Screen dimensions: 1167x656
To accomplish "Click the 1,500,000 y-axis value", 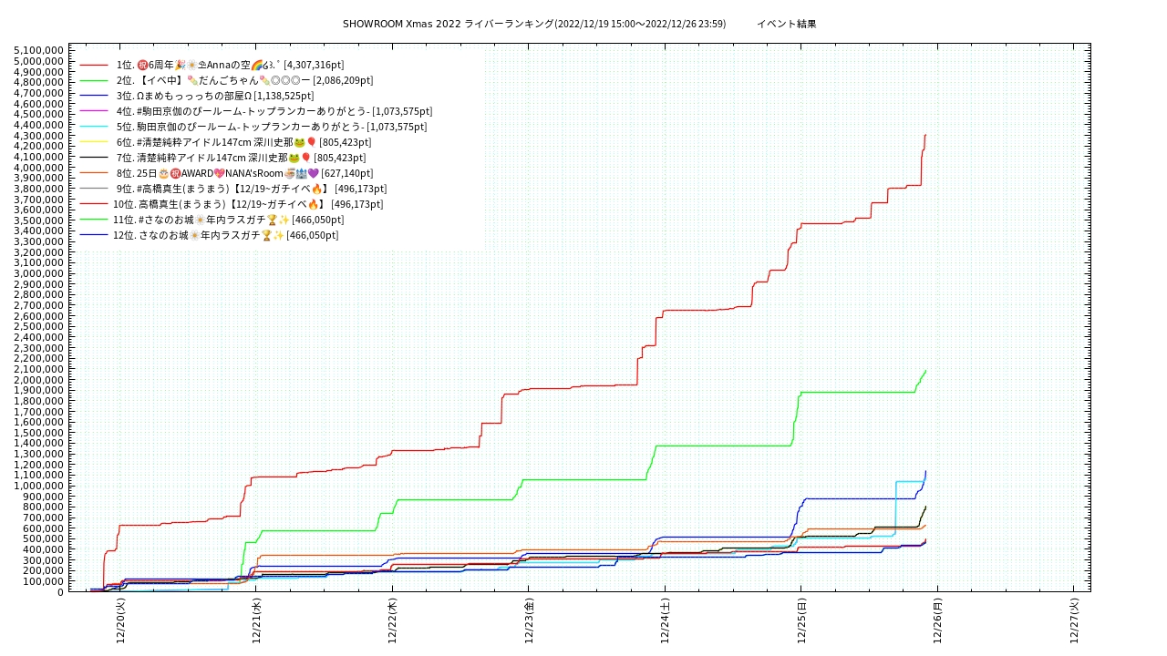I will [40, 433].
